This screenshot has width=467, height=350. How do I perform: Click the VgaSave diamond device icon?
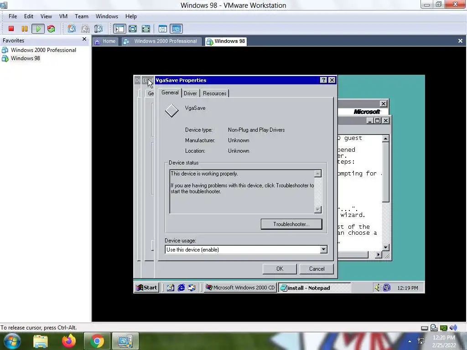[x=172, y=111]
